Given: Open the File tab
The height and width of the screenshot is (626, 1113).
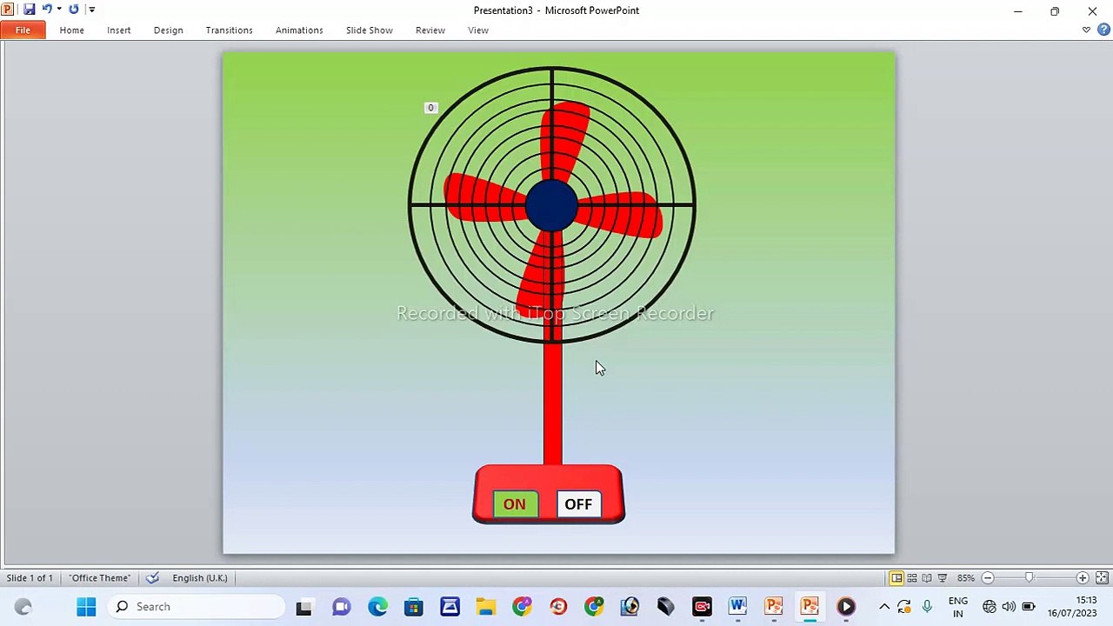Looking at the screenshot, I should pyautogui.click(x=23, y=30).
